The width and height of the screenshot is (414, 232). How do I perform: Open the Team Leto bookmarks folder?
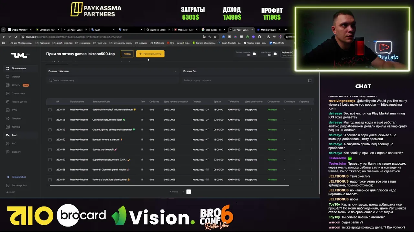(100, 43)
